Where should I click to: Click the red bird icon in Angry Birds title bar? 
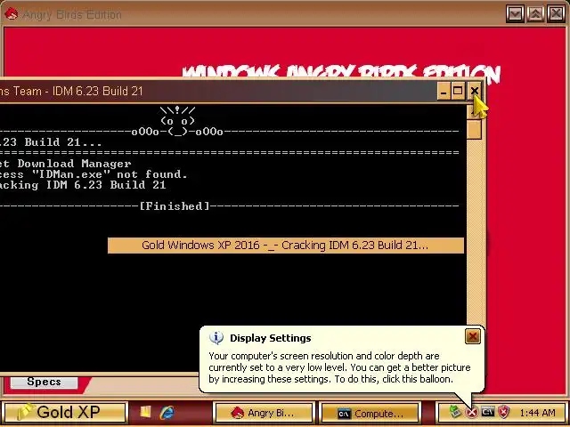click(12, 14)
